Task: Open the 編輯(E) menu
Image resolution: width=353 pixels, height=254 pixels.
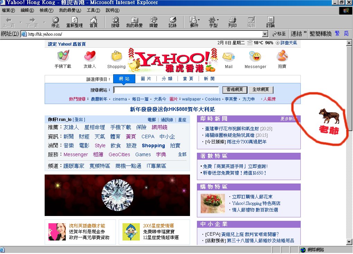Action: tap(27, 10)
